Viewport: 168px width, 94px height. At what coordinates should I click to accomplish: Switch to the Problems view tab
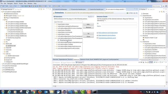[x=56, y=63]
